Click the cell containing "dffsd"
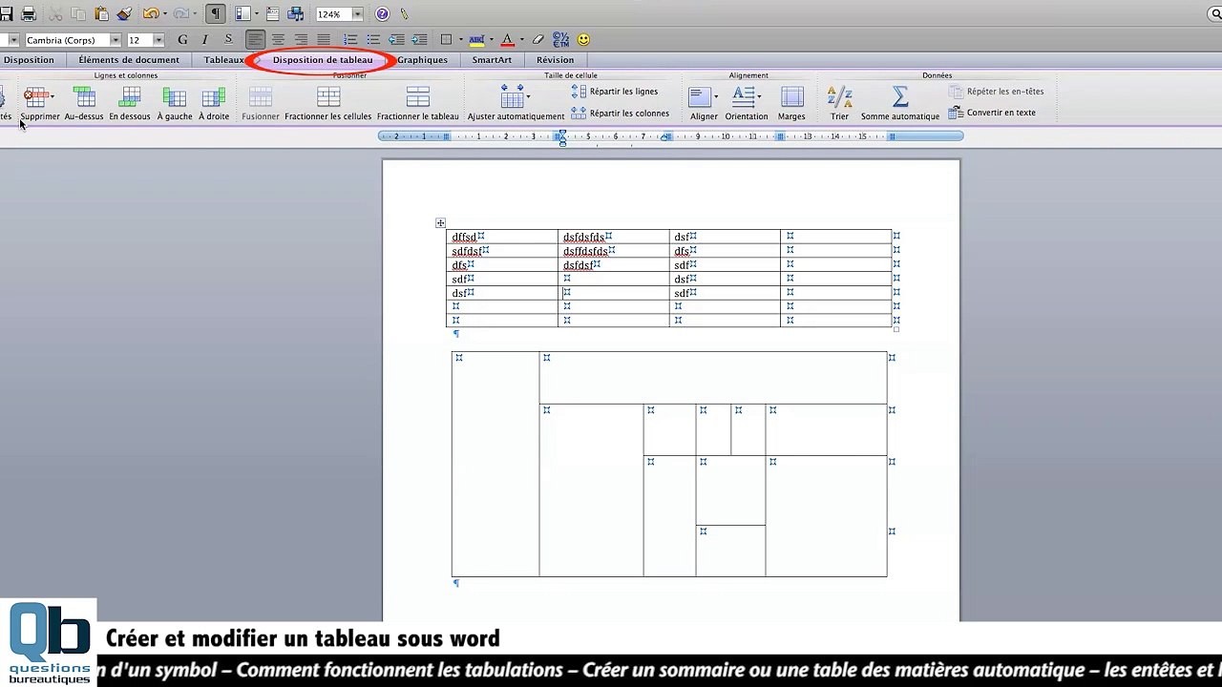This screenshot has width=1222, height=687. coord(502,237)
